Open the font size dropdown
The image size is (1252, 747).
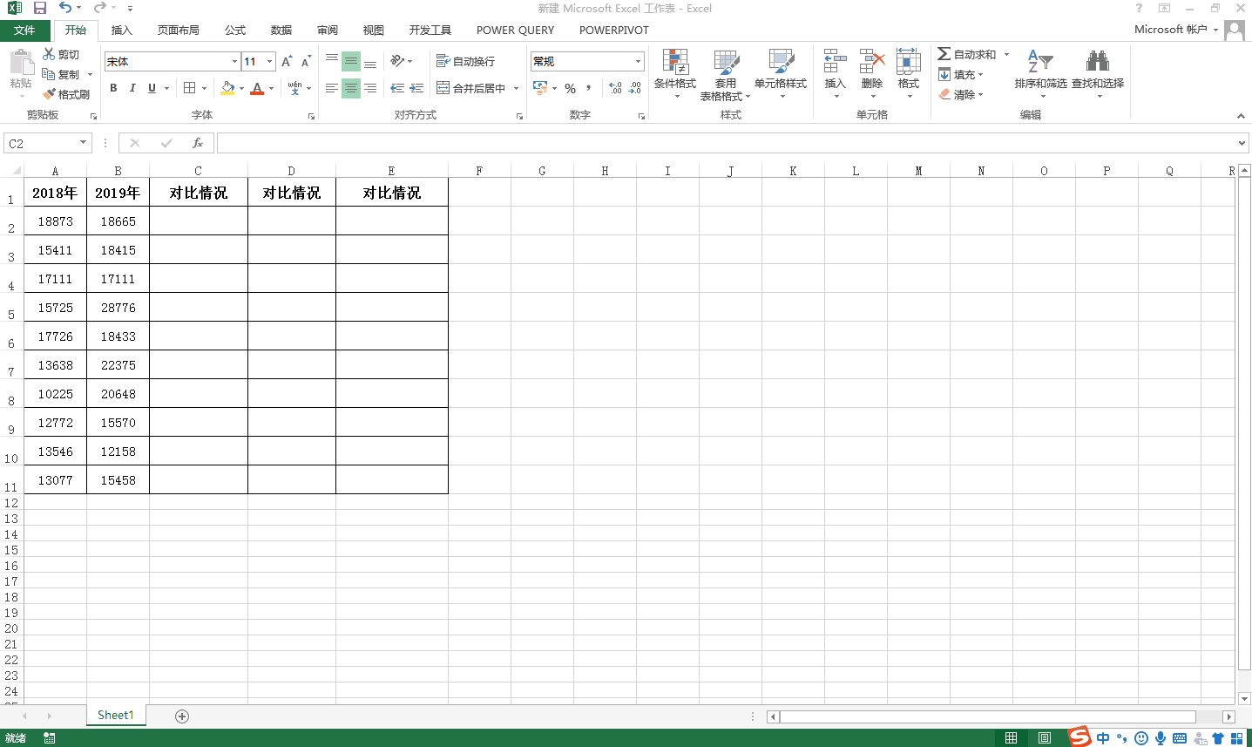pos(269,62)
